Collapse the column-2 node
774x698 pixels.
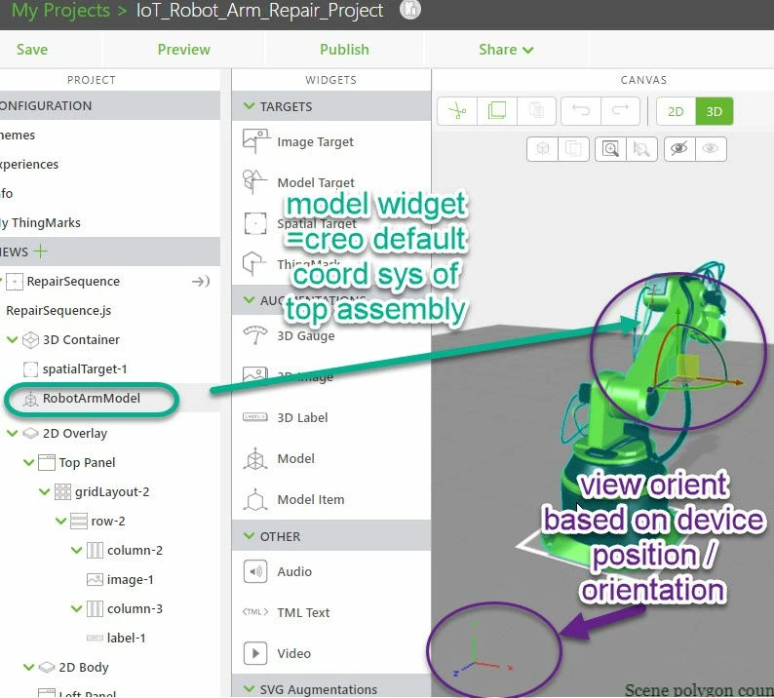point(76,550)
